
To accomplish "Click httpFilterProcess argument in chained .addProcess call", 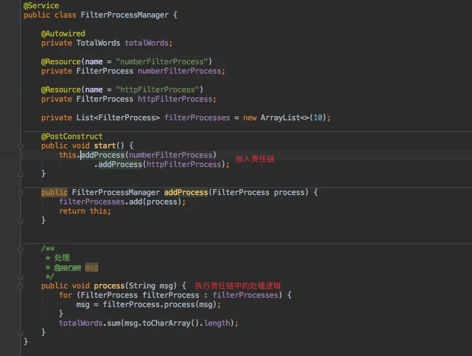I will [x=184, y=164].
